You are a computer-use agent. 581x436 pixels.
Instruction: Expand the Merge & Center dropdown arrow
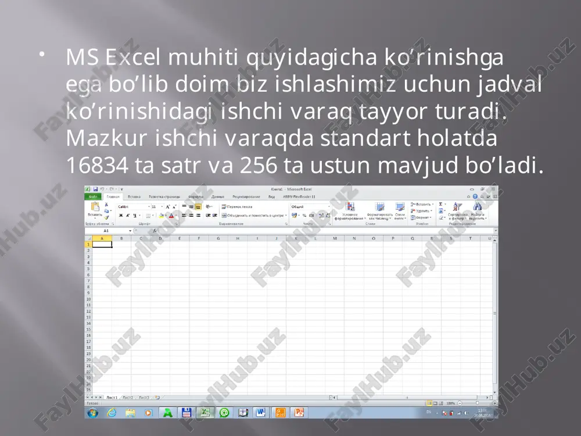(286, 216)
